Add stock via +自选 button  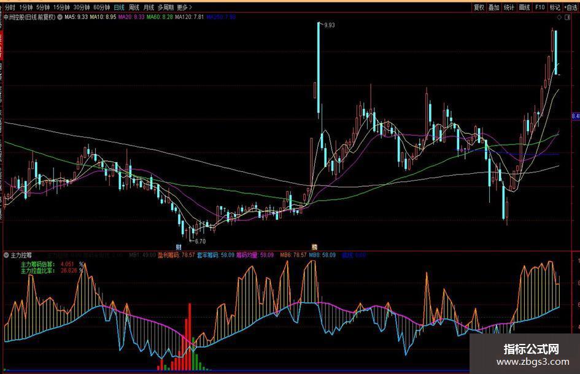572,7
